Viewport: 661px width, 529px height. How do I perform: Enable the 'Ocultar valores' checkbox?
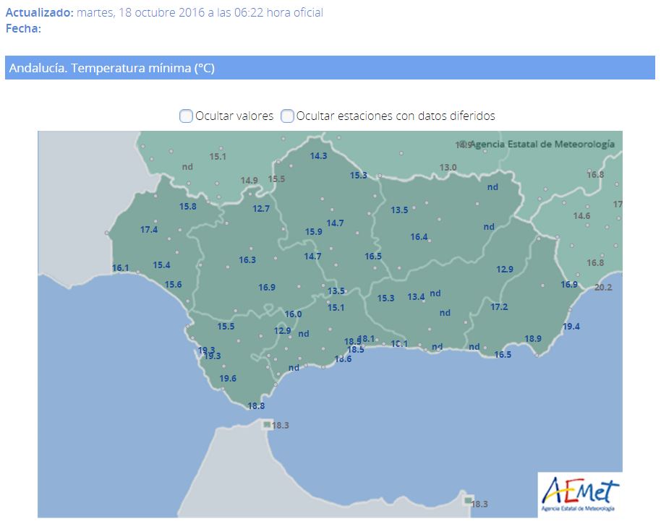pos(186,116)
